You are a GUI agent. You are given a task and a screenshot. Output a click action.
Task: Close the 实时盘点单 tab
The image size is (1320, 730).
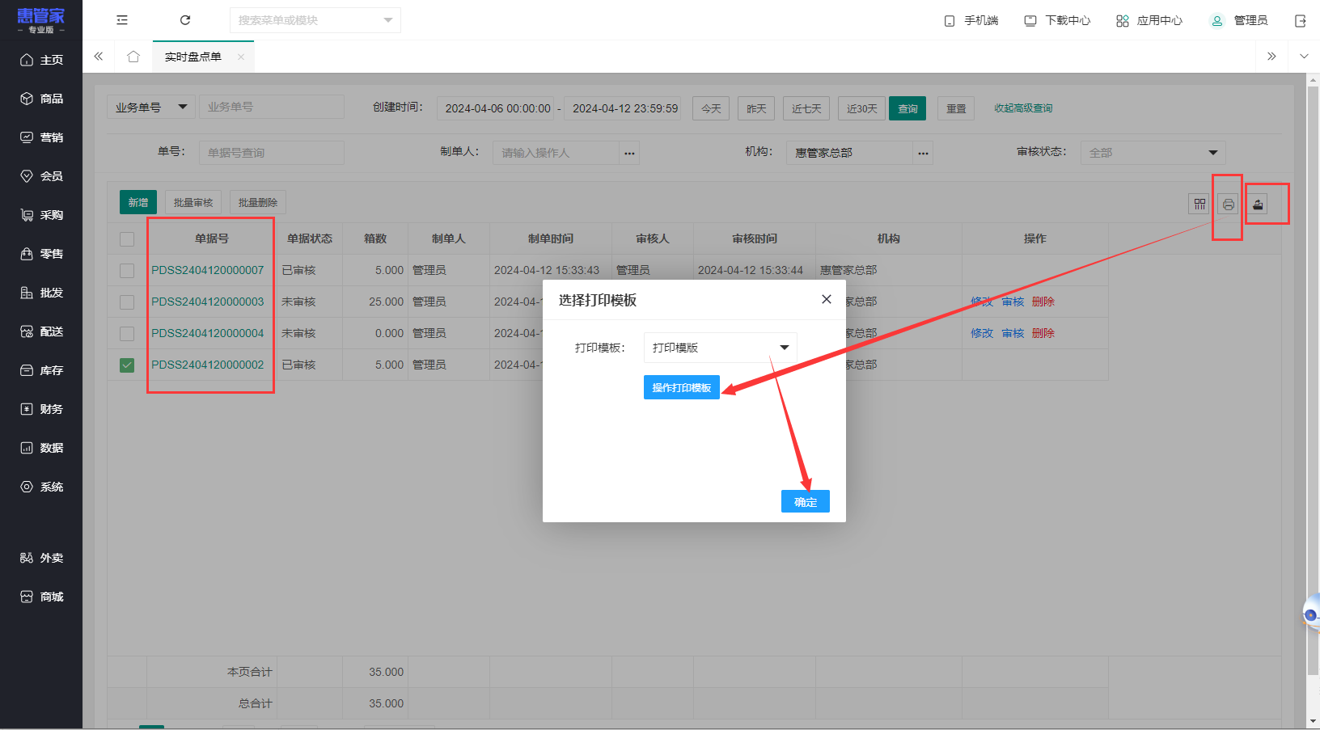(241, 57)
